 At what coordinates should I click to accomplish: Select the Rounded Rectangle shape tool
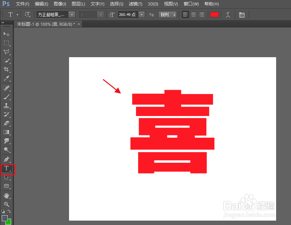[x=6, y=186]
